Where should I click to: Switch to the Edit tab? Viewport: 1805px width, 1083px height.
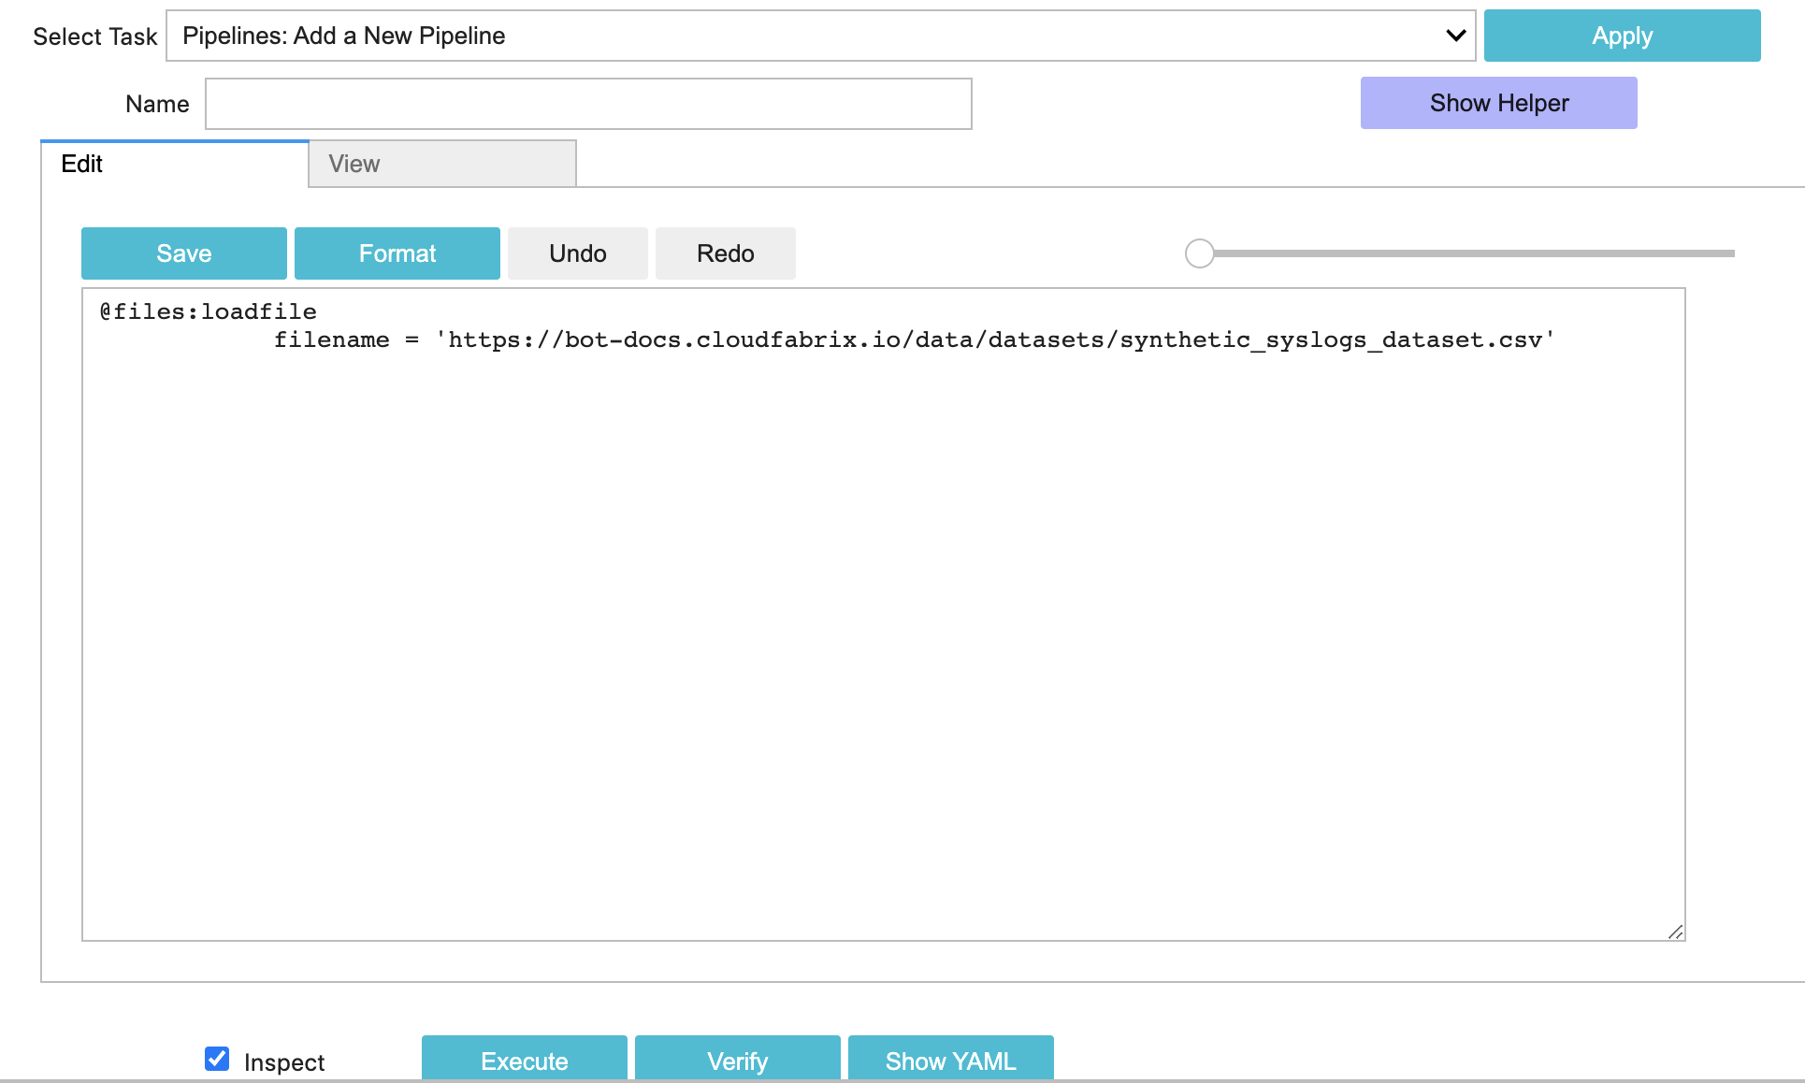(x=175, y=164)
